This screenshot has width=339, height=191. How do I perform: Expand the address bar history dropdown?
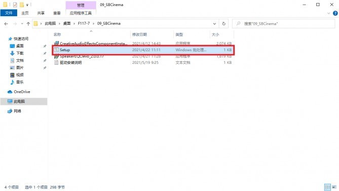coord(214,23)
